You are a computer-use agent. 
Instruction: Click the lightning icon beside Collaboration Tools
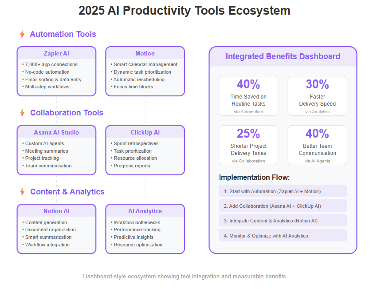tap(22, 113)
